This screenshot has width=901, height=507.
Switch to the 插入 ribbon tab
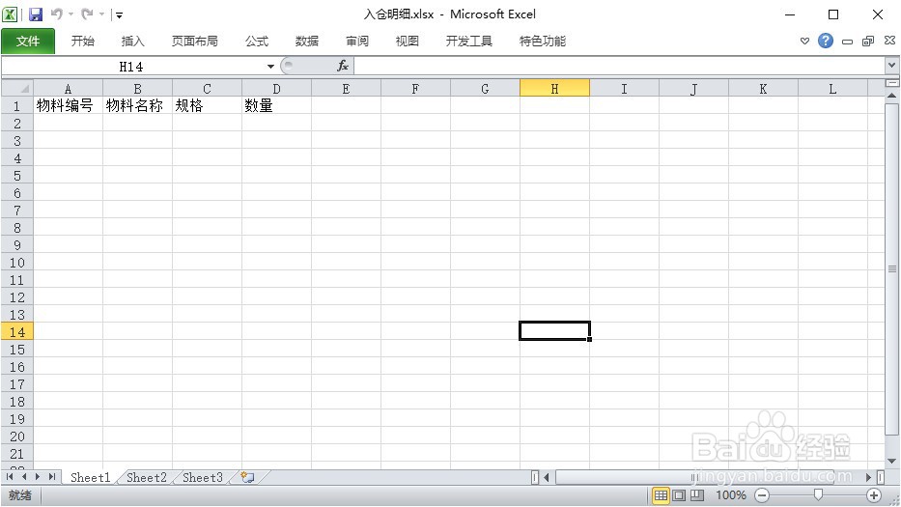(132, 41)
